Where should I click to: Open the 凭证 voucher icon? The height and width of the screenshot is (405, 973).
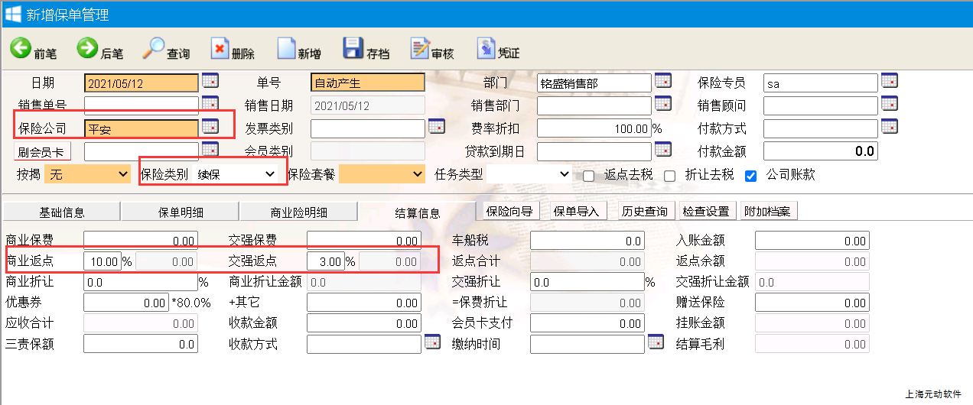(486, 49)
